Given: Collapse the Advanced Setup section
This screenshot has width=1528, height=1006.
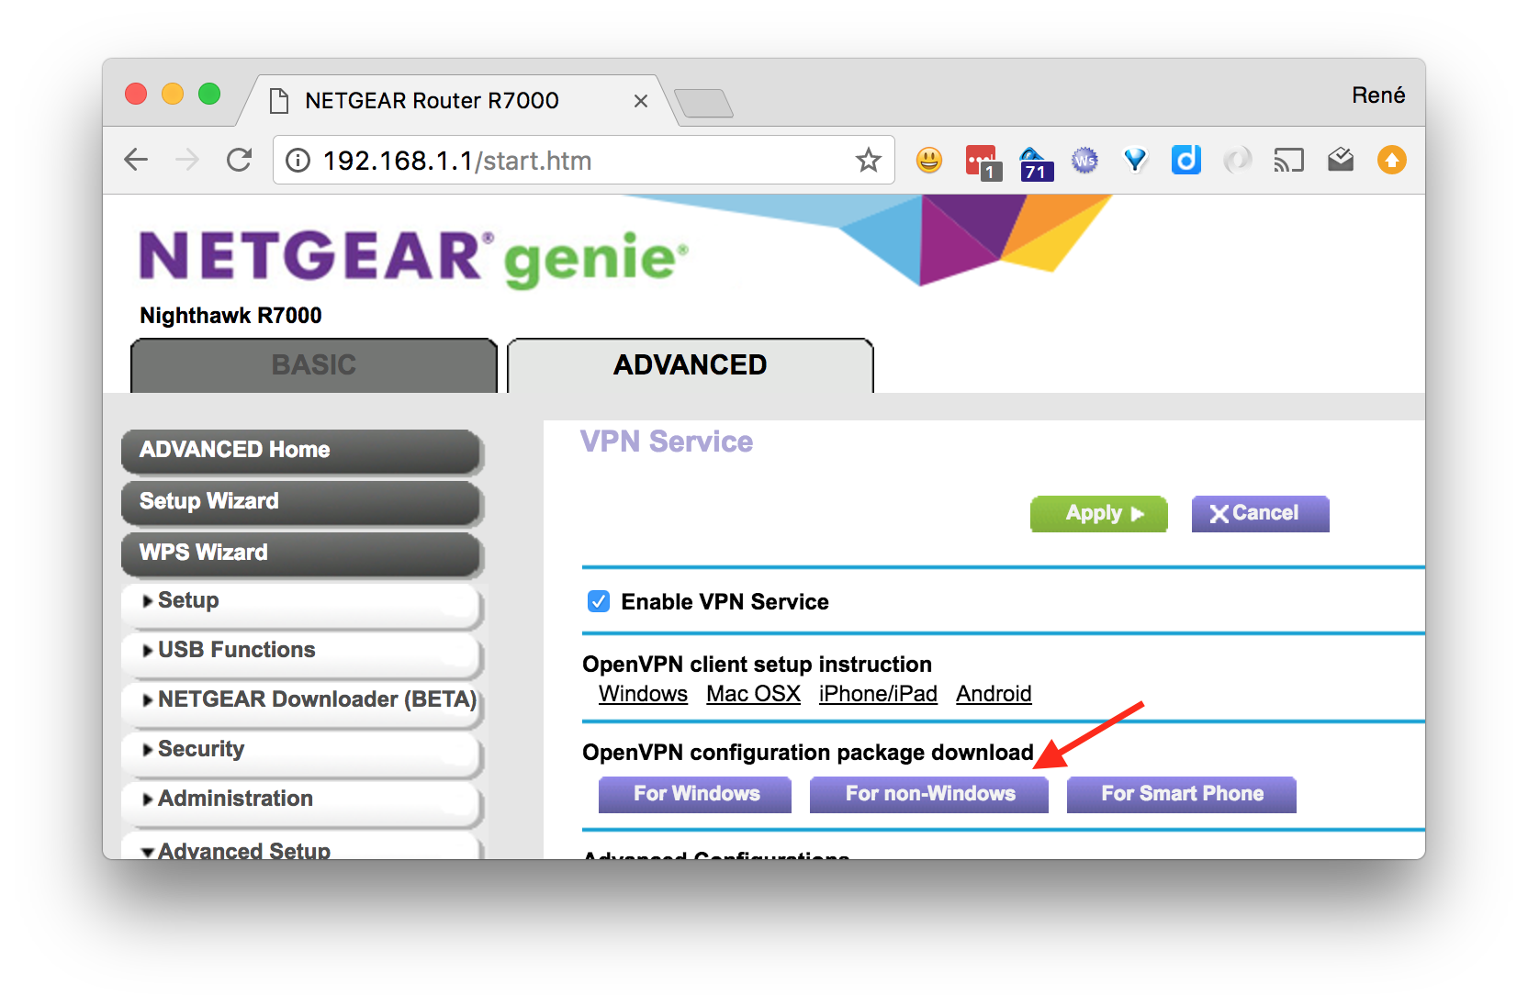Looking at the screenshot, I should coord(301,847).
